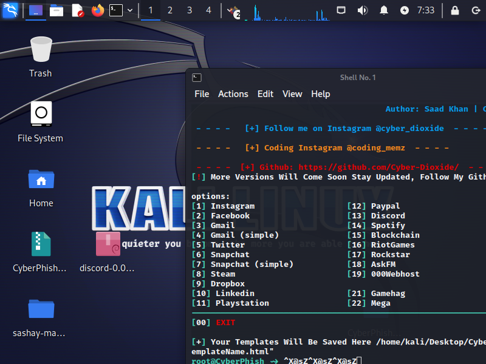This screenshot has height=364, width=486.
Task: Open the Actions menu in terminal
Action: (233, 94)
